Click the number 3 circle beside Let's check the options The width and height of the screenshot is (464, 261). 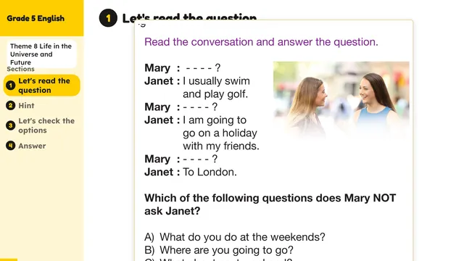(x=10, y=125)
